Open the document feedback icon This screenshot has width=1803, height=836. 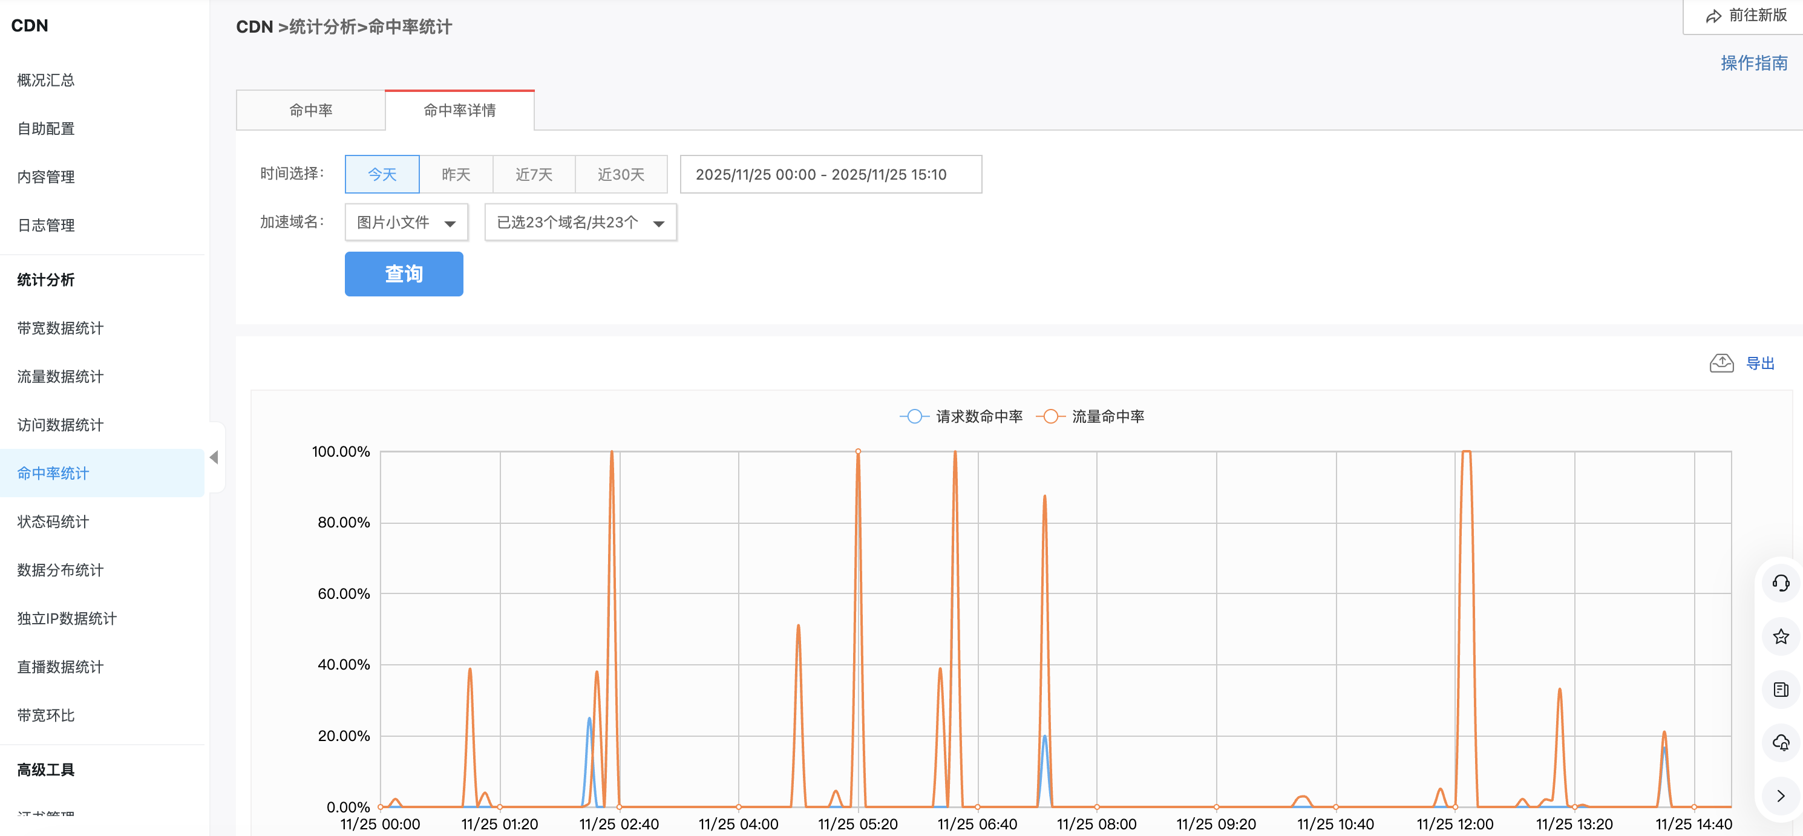pos(1780,690)
